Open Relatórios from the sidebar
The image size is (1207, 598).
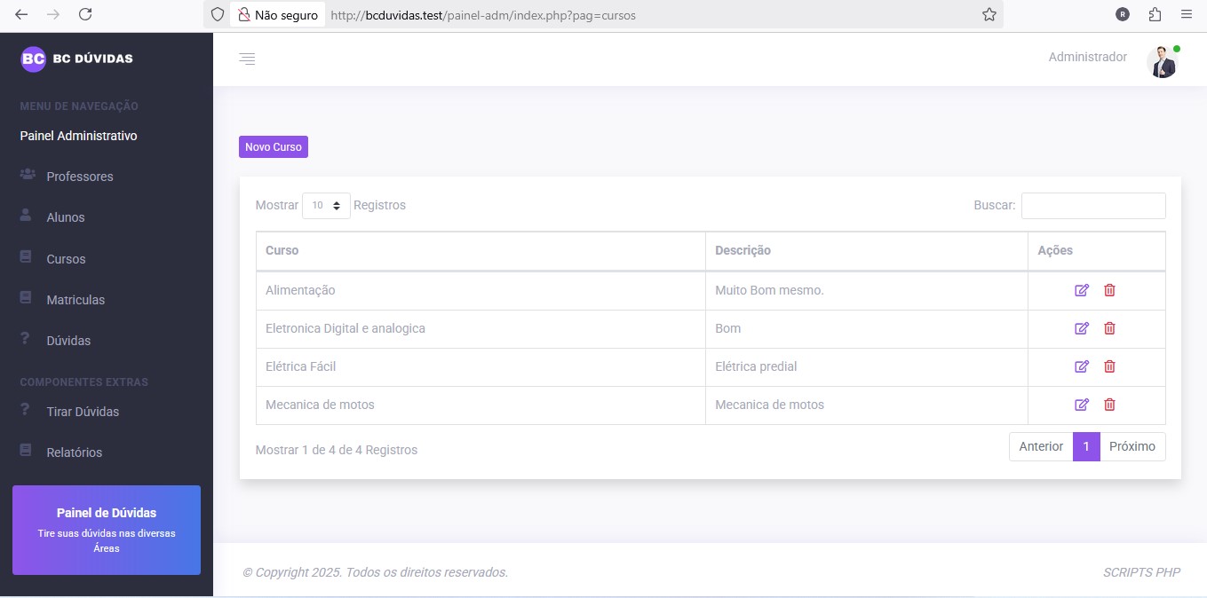(74, 452)
